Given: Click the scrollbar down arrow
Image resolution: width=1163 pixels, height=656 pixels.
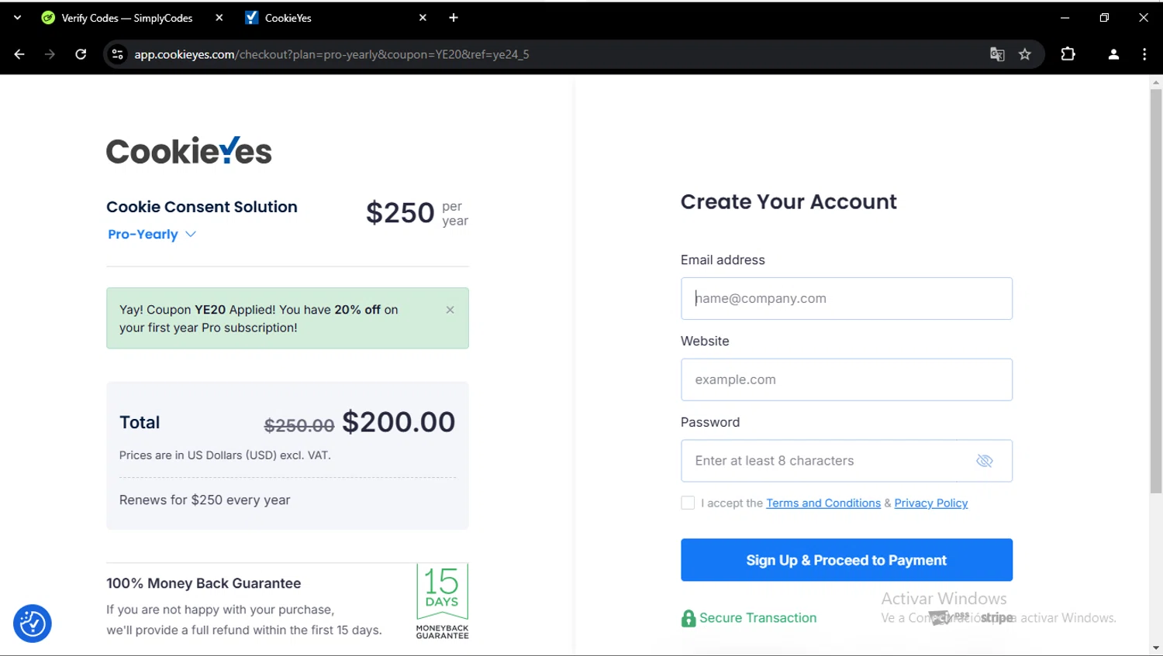Looking at the screenshot, I should point(1156,648).
